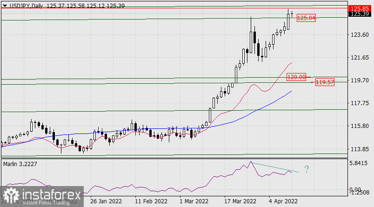Click the 26 Jan 2022 date label
Screen dimensions: 374x207
(106, 201)
